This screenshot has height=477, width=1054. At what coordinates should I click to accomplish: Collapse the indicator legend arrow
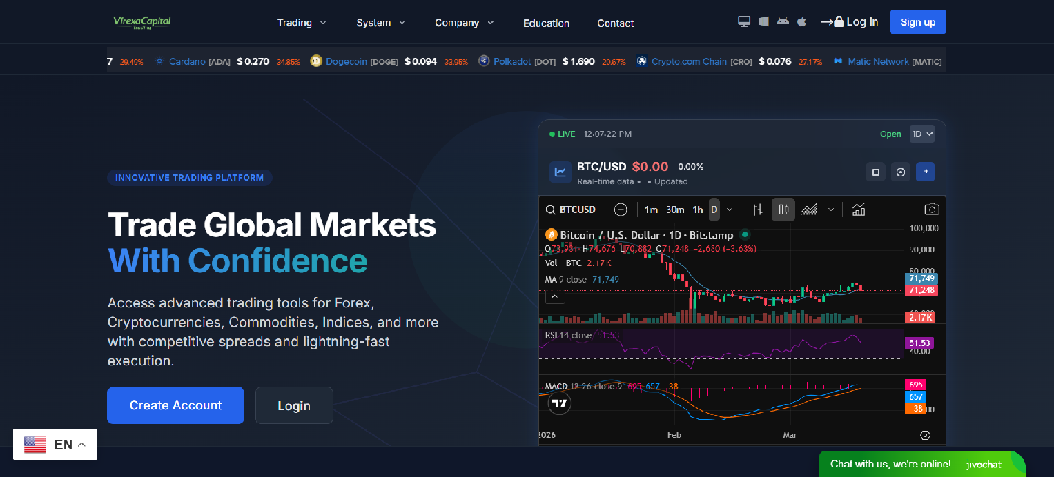point(555,297)
